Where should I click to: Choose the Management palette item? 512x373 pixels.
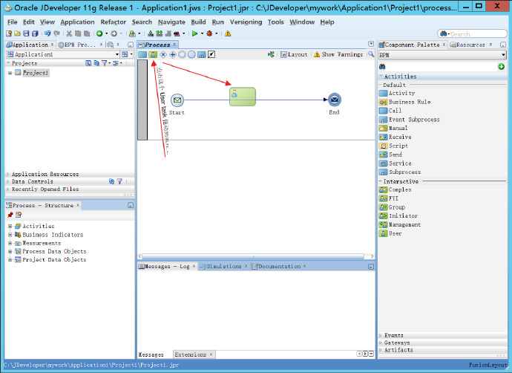pos(400,224)
